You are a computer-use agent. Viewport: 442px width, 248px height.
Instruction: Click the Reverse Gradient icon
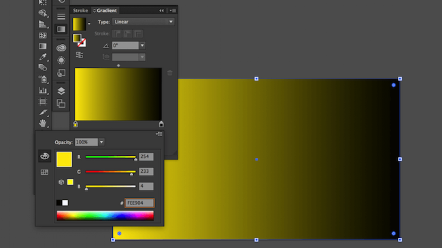click(80, 55)
